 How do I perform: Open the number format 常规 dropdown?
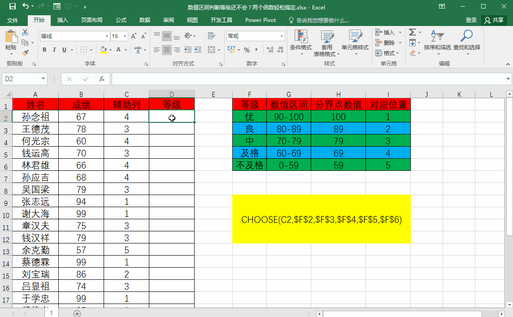[x=282, y=36]
